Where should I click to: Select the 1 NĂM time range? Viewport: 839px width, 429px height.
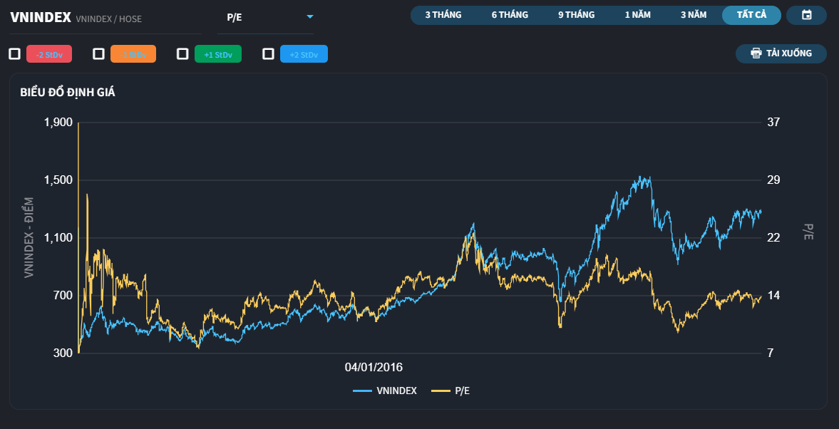(x=638, y=15)
